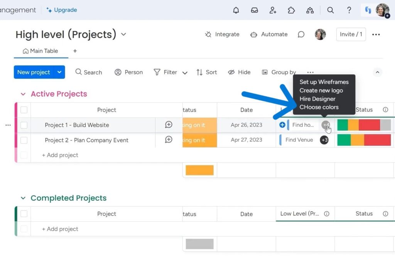Tick the header checkbox in Active Projects group

point(24,110)
